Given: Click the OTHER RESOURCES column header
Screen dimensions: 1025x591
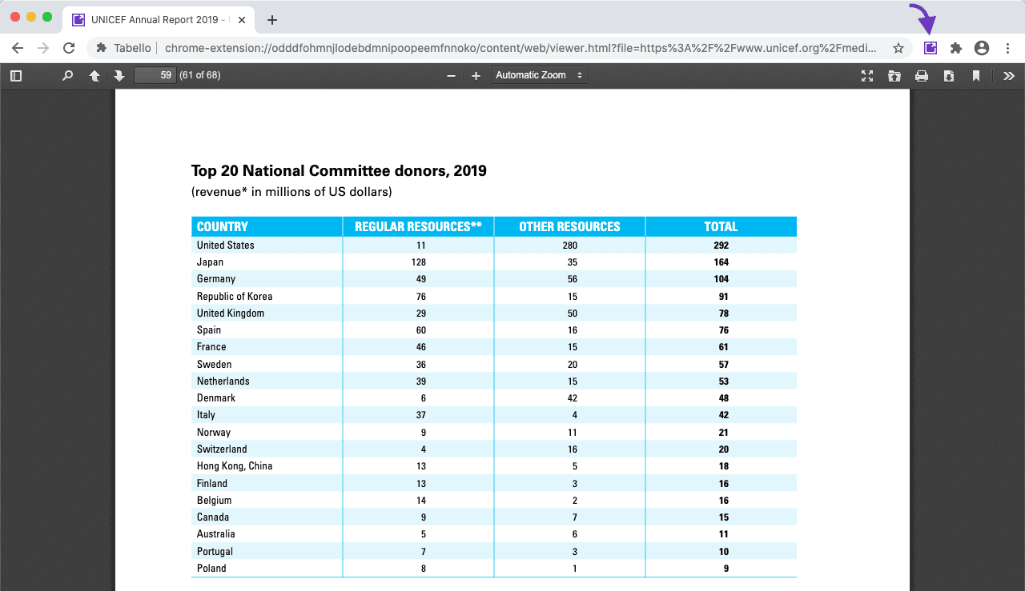Looking at the screenshot, I should coord(569,226).
